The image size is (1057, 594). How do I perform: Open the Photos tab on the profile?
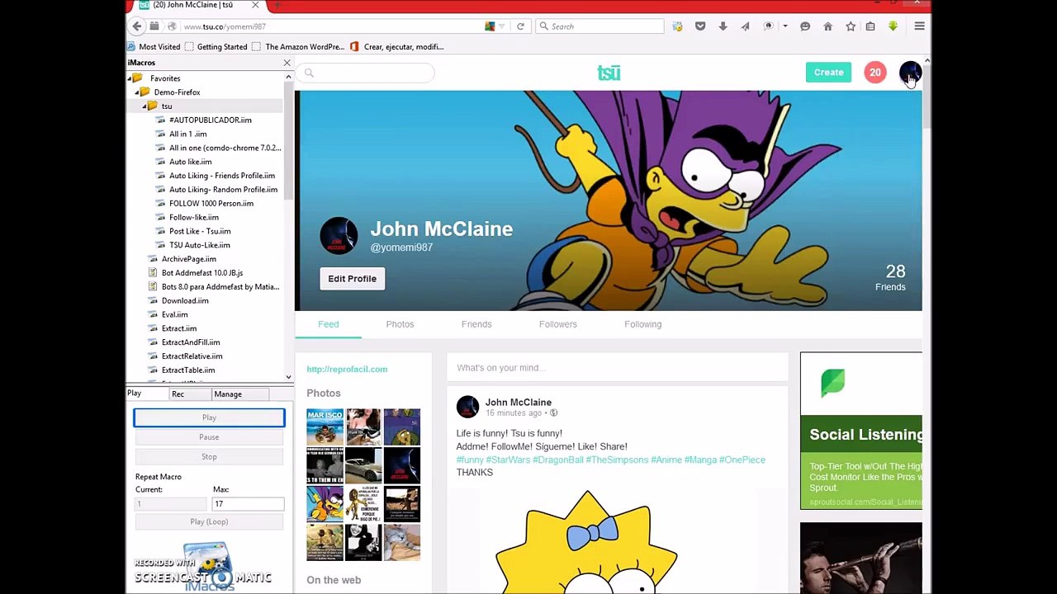click(400, 324)
